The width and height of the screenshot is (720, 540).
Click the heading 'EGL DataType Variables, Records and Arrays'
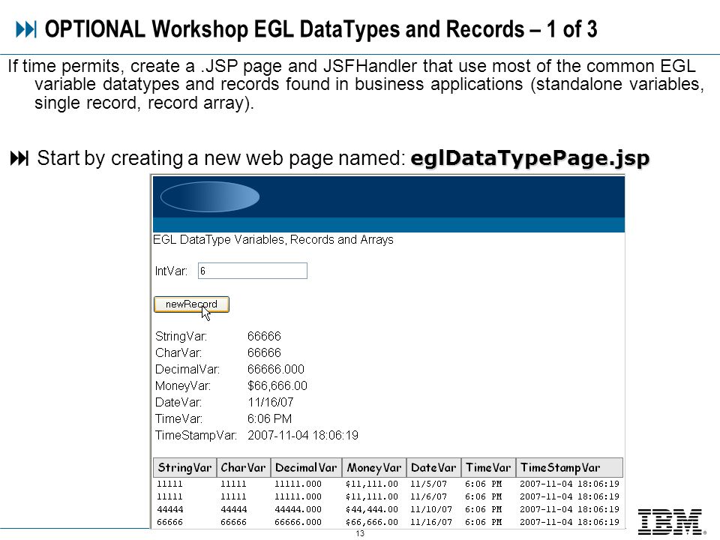coord(273,240)
